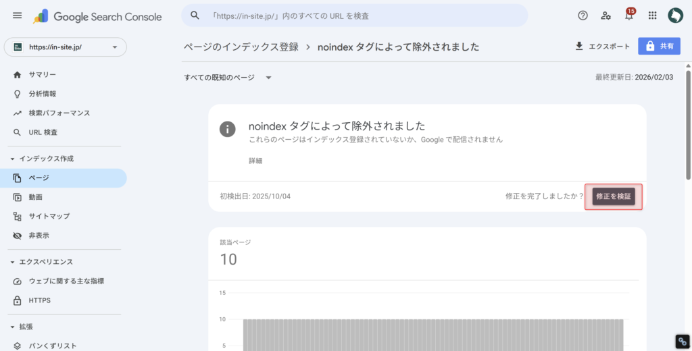Click the vertical scrollbar thumb

(x=688, y=124)
